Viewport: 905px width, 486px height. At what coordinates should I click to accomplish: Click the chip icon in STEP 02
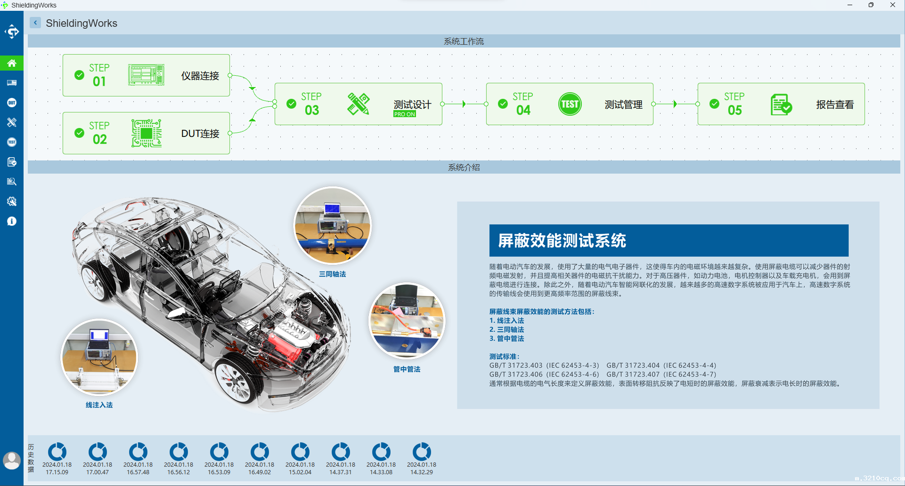click(147, 133)
